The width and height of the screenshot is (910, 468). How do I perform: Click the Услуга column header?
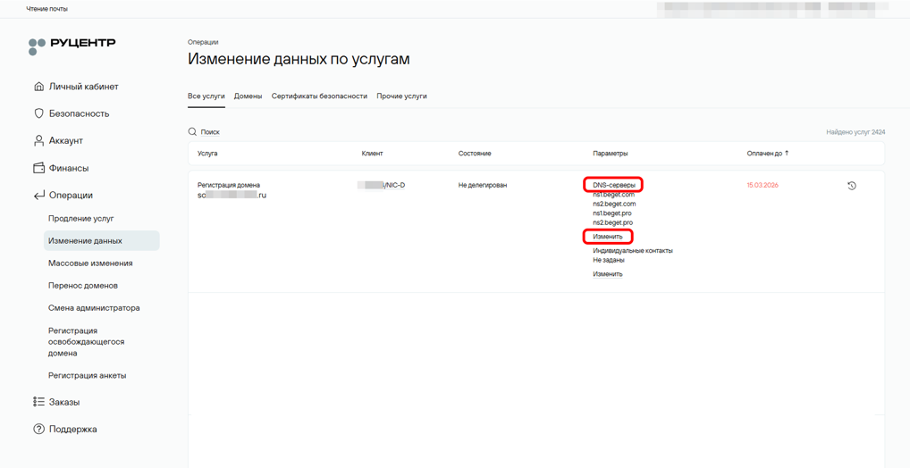pos(207,154)
